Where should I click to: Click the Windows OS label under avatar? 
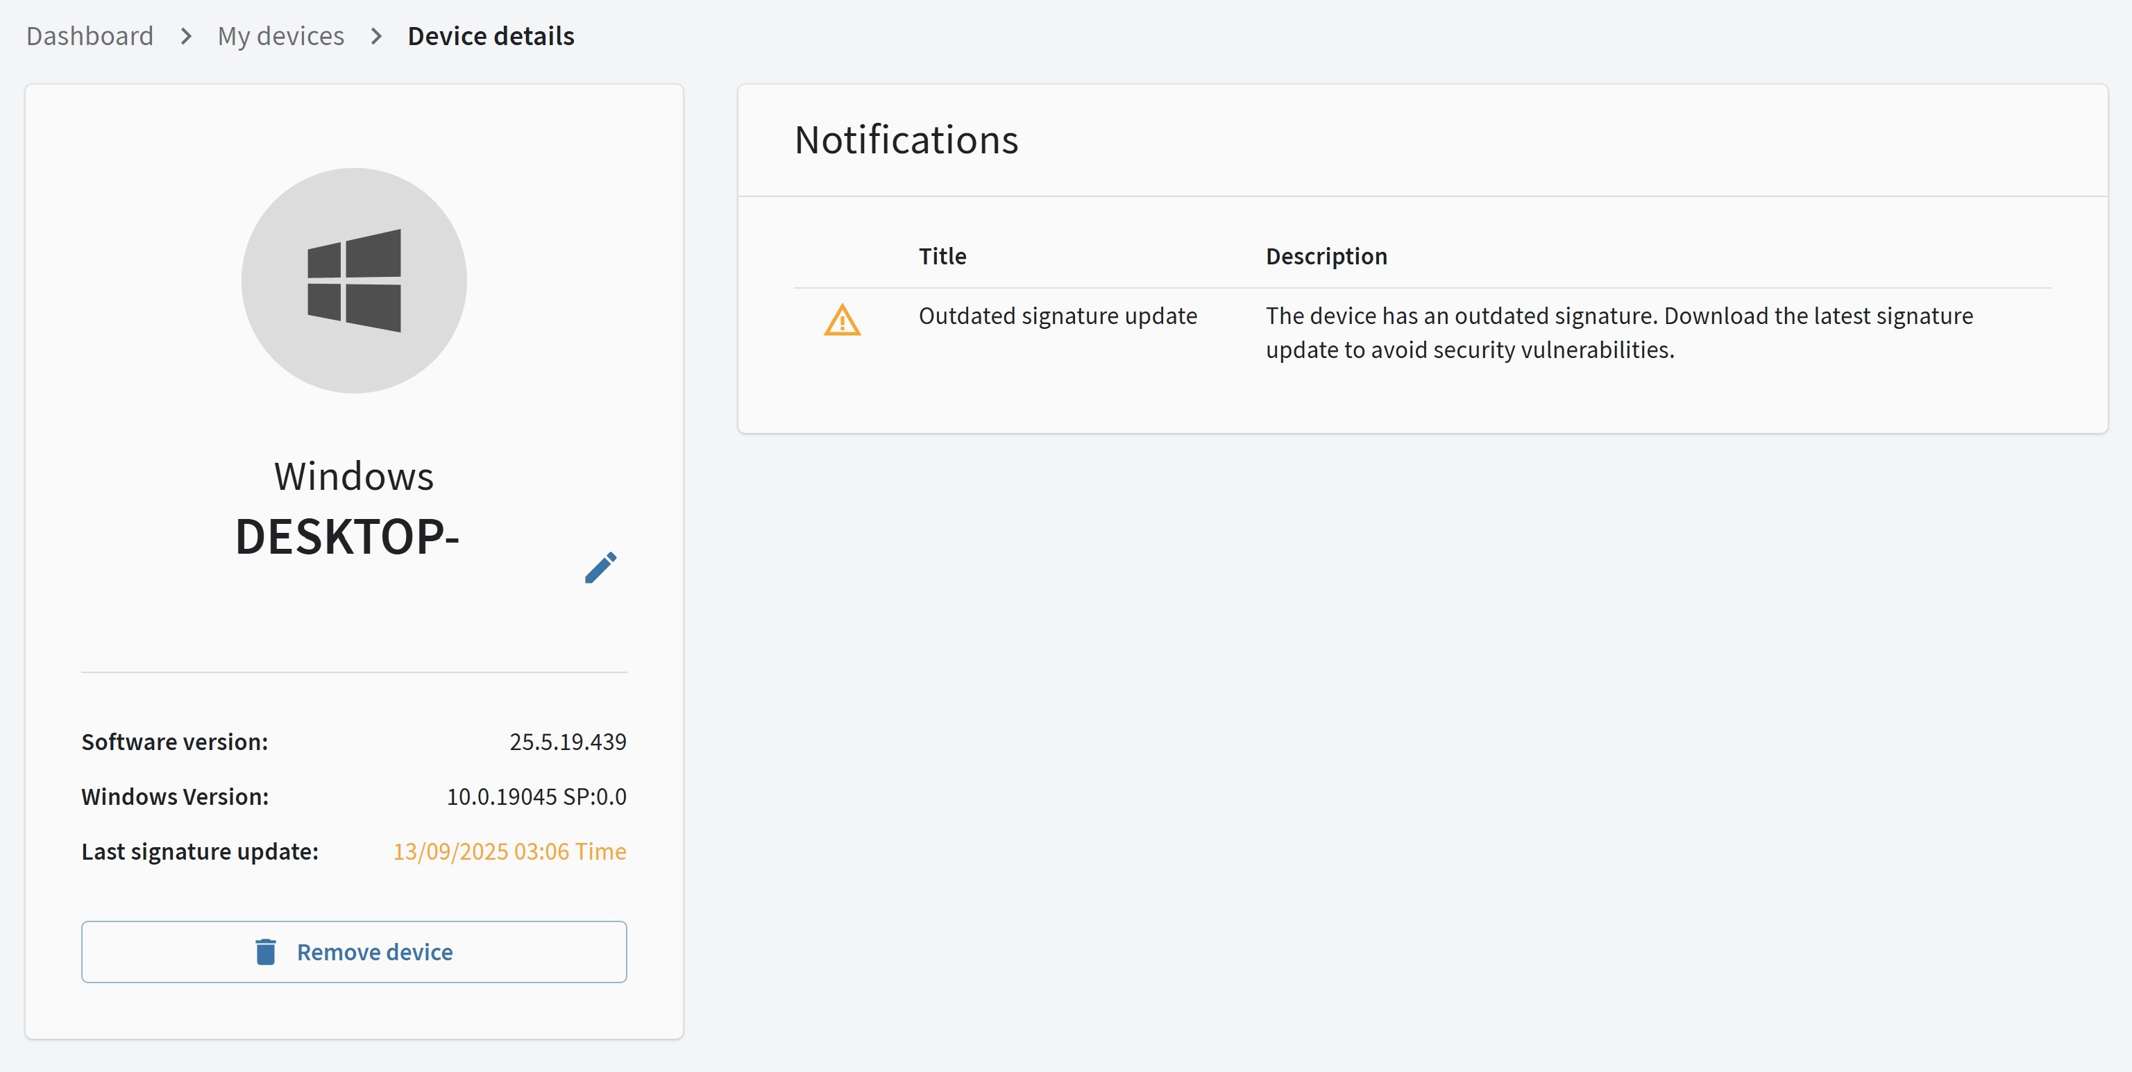click(353, 477)
